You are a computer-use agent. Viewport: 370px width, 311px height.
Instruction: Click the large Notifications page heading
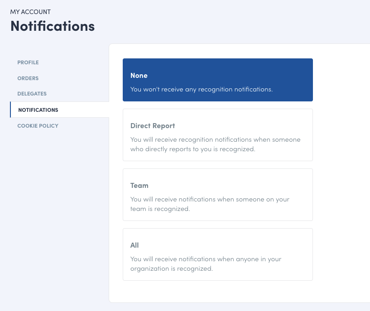53,26
